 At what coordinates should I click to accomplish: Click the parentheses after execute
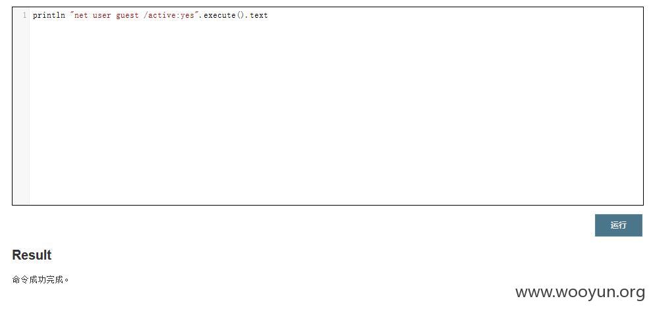pos(241,15)
